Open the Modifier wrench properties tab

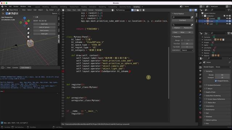point(200,95)
